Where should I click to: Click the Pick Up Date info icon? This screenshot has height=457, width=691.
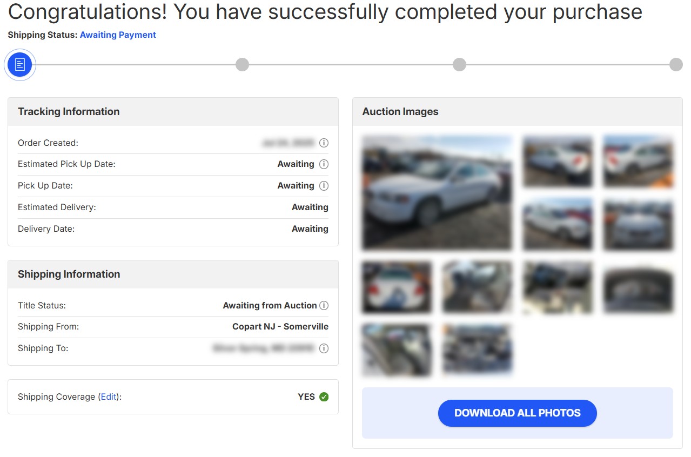click(324, 186)
